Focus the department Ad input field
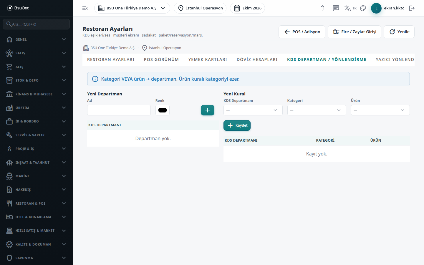 click(119, 110)
